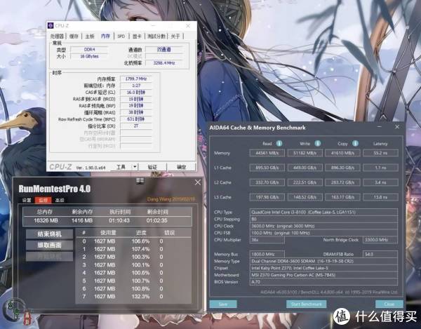Click the tRFC value 631 时钟
Viewport: 421px width, 329px height.
[136, 119]
